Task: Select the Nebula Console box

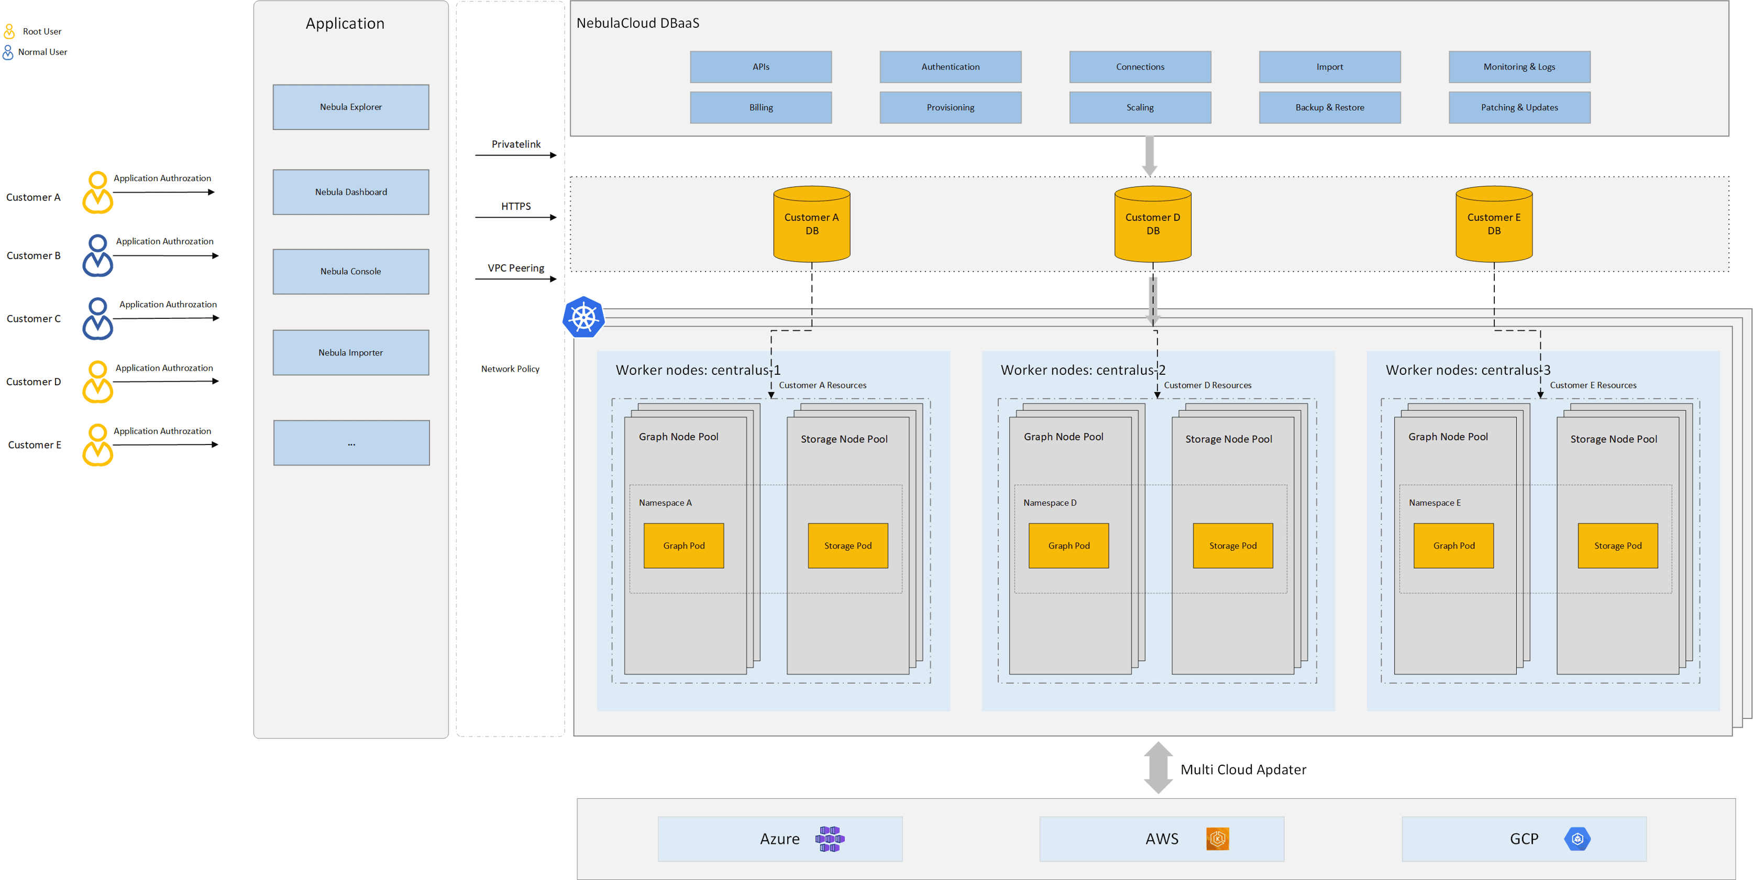Action: (351, 271)
